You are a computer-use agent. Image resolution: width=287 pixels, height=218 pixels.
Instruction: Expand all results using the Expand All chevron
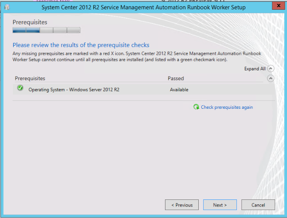pos(271,69)
